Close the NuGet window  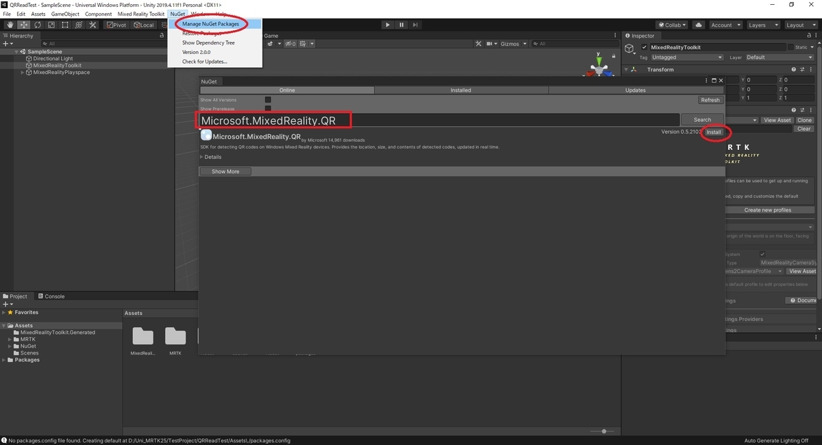(721, 81)
